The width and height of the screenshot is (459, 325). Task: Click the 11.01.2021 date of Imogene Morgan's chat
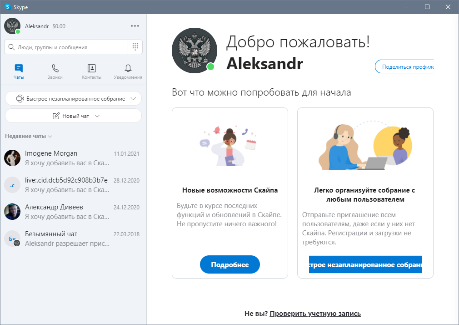point(126,154)
